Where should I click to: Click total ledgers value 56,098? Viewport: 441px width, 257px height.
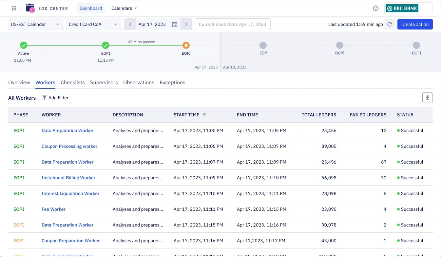point(329,178)
